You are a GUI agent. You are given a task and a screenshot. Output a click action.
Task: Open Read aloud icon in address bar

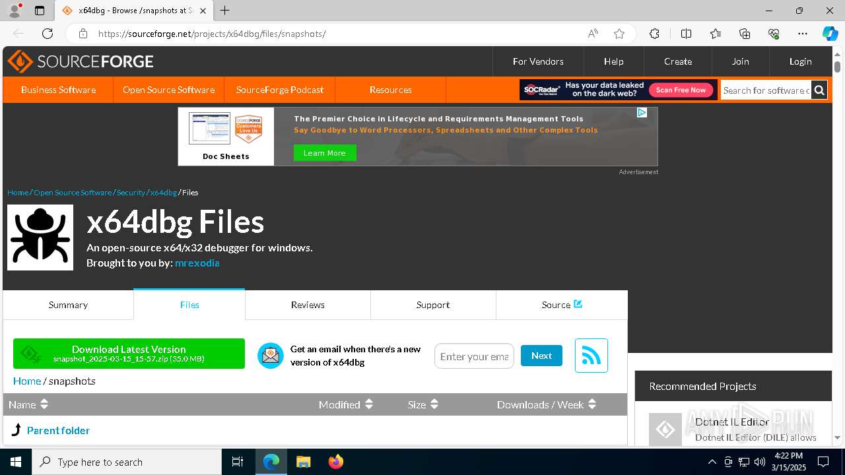click(593, 34)
